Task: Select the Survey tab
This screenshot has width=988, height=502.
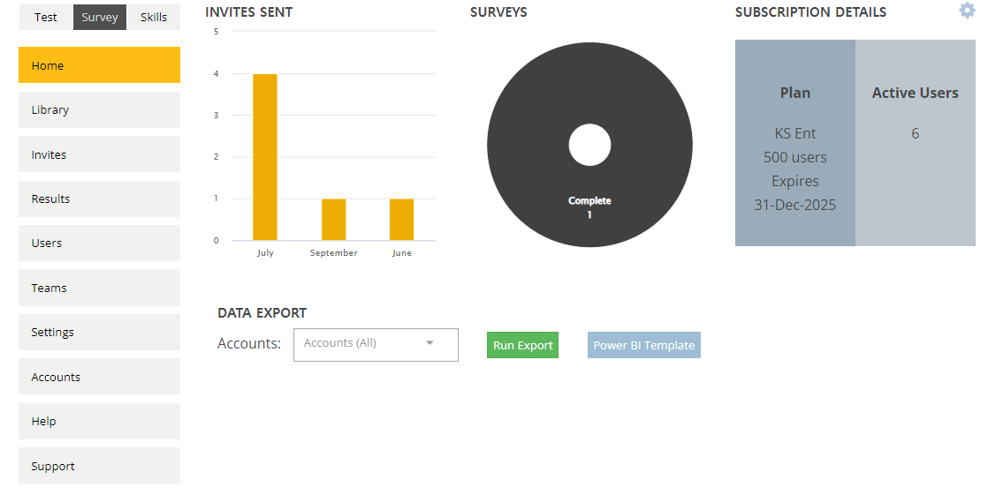Action: point(100,17)
